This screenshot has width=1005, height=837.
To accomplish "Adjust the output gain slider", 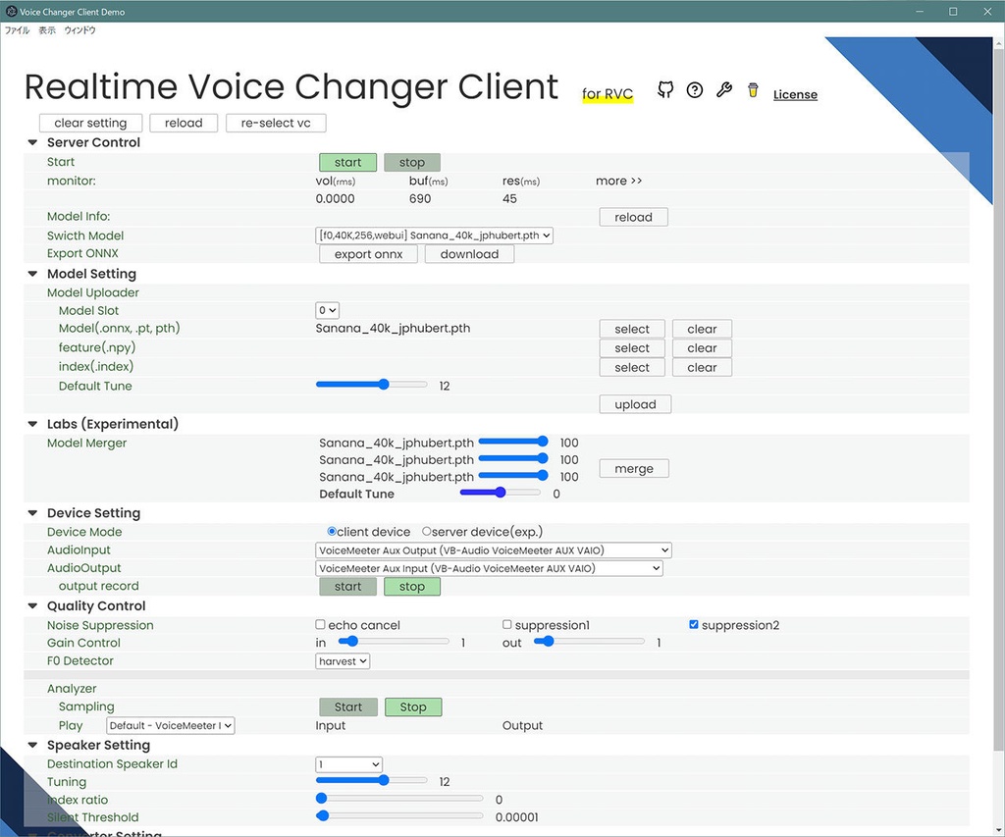I will pyautogui.click(x=589, y=641).
